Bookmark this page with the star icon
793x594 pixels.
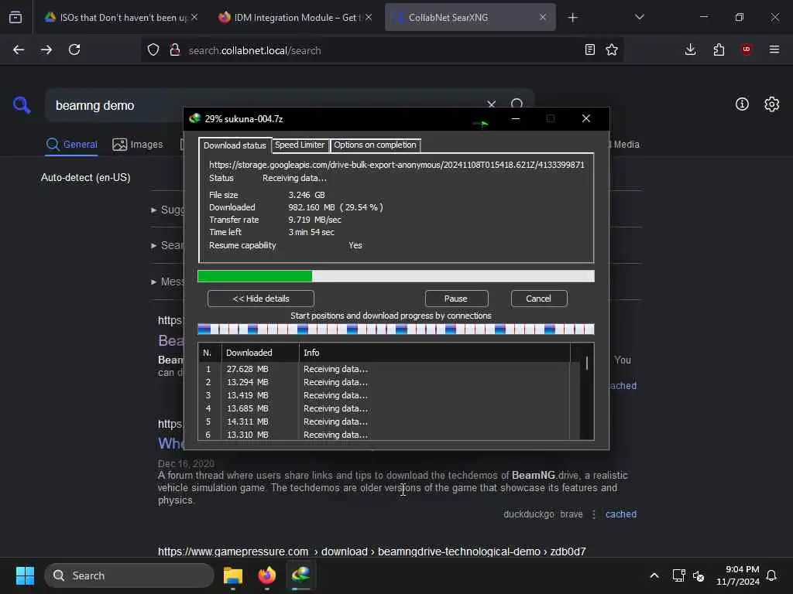pos(612,49)
